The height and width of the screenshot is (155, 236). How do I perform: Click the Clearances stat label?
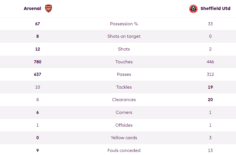coord(124,99)
